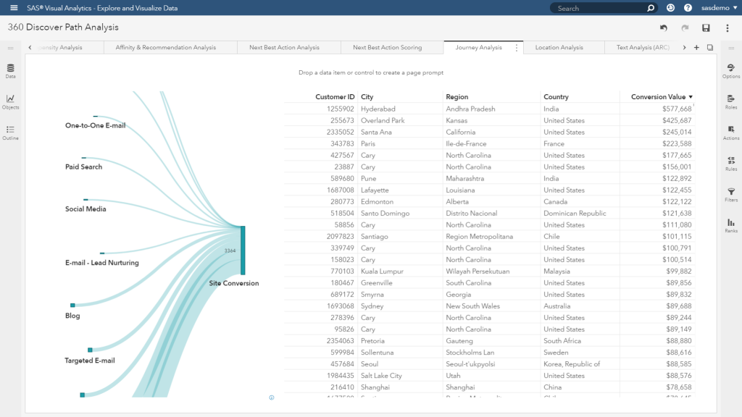Undo the last change
Screen dimensions: 742x417
pyautogui.click(x=663, y=27)
